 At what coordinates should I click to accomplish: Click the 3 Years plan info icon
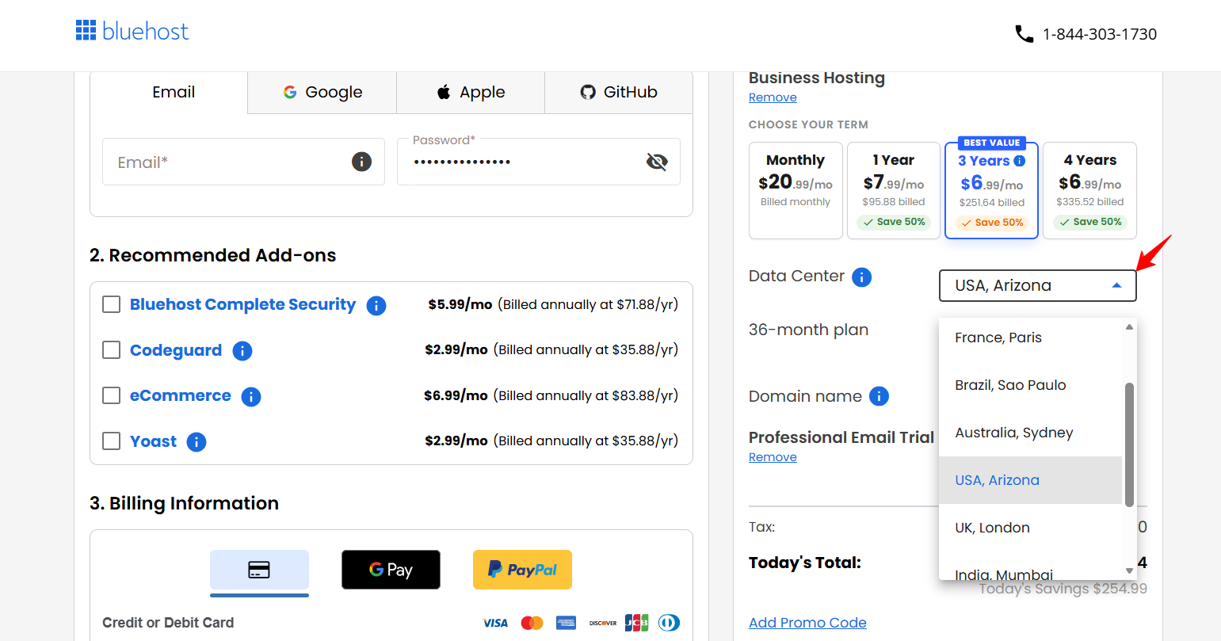[x=1020, y=161]
